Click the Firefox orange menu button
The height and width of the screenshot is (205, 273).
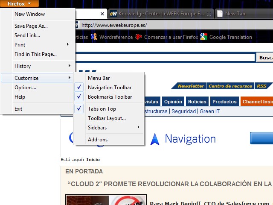point(19,3)
